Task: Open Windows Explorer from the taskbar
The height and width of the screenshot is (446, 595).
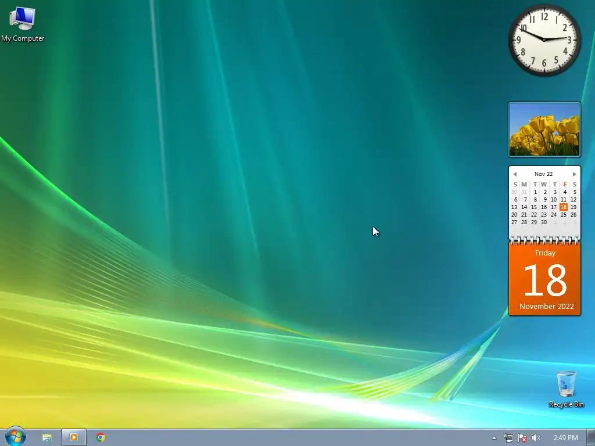Action: click(46, 438)
